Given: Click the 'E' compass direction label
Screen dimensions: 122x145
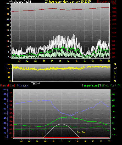Looking at the screenshot, I should tap(115, 77).
